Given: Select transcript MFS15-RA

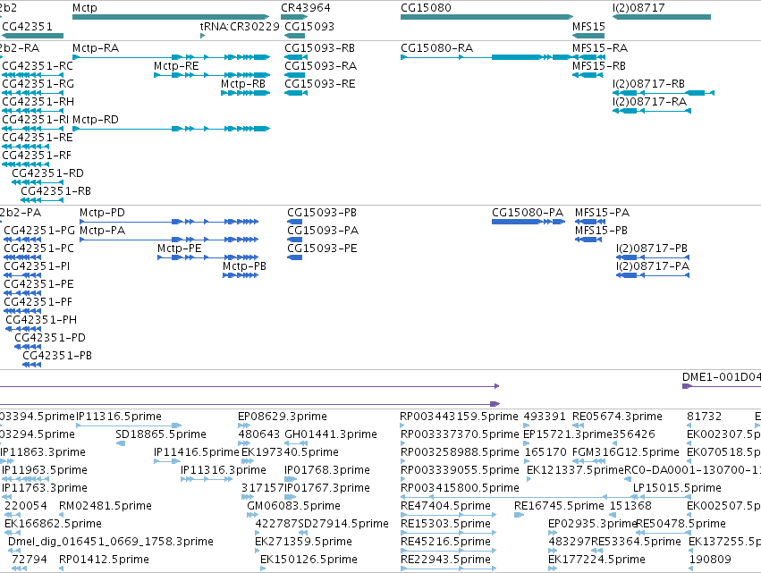Looking at the screenshot, I should coord(600,48).
